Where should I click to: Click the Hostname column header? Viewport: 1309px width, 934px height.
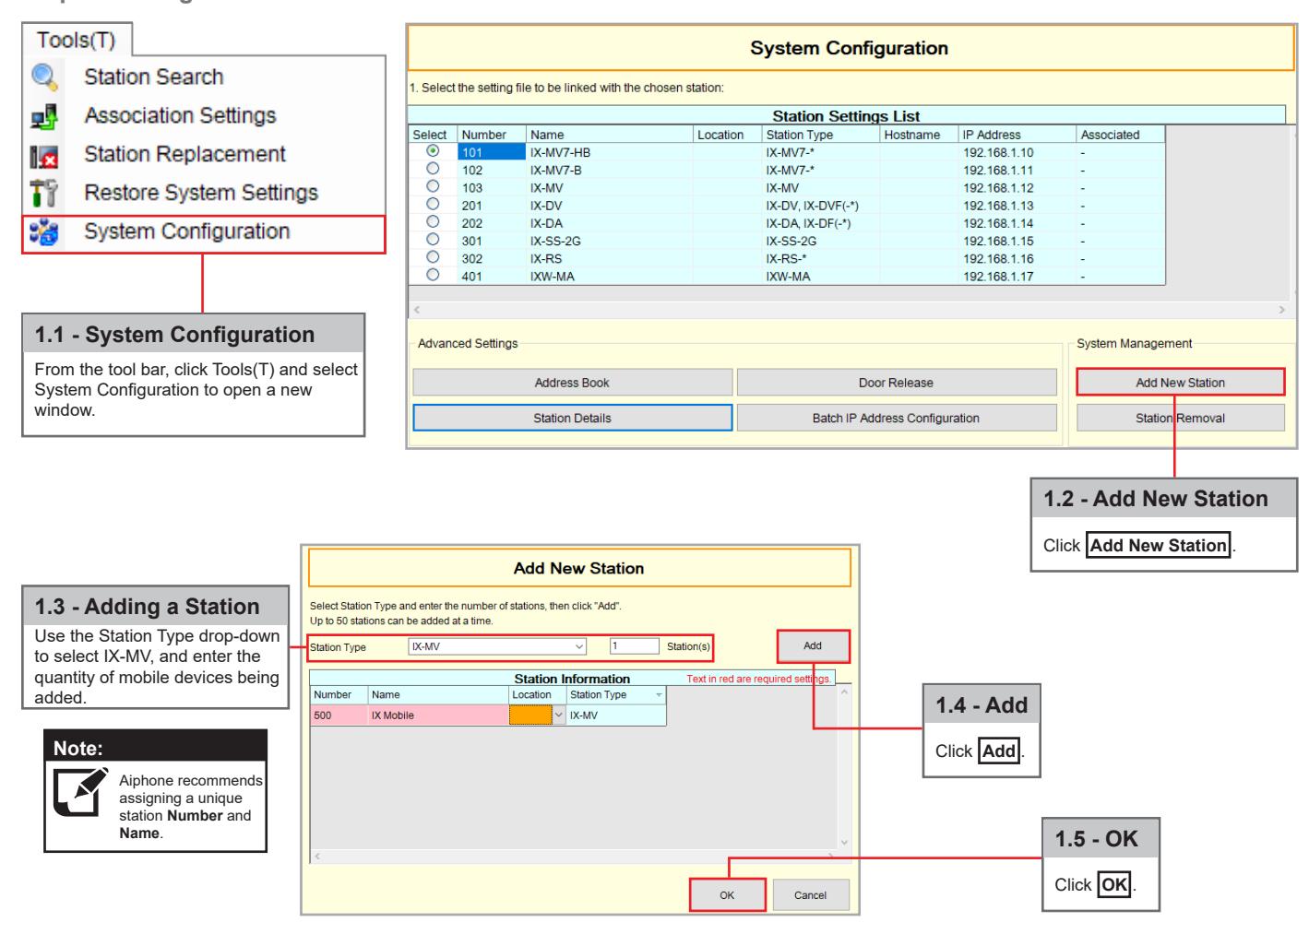[x=920, y=135]
